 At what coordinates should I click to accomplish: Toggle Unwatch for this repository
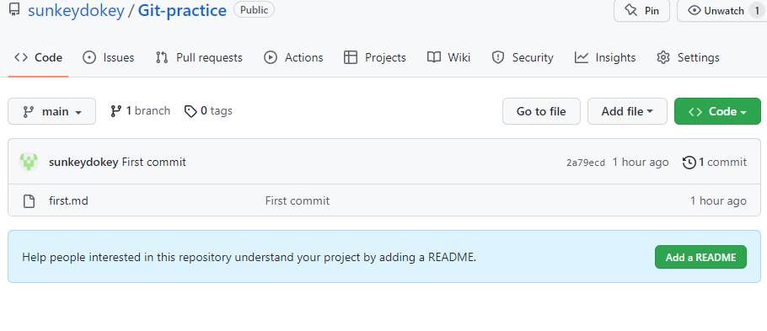722,10
